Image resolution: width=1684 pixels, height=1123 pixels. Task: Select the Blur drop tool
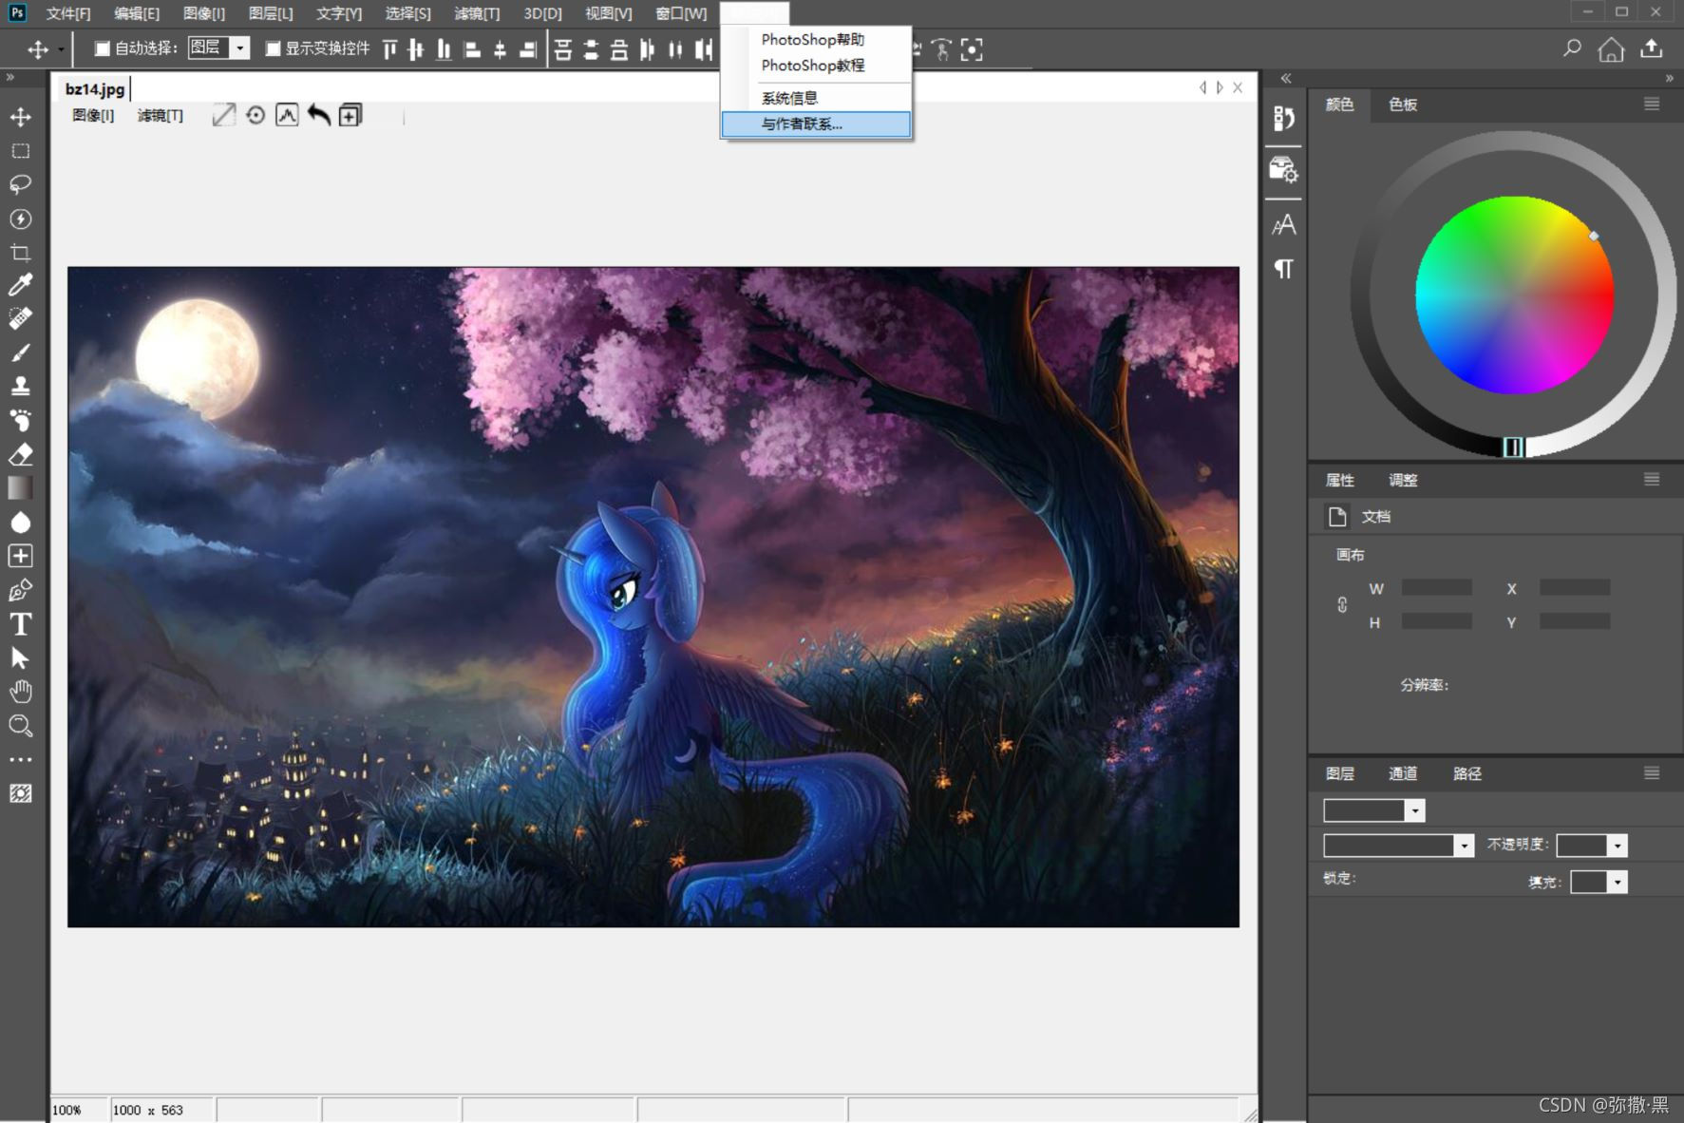tap(20, 522)
